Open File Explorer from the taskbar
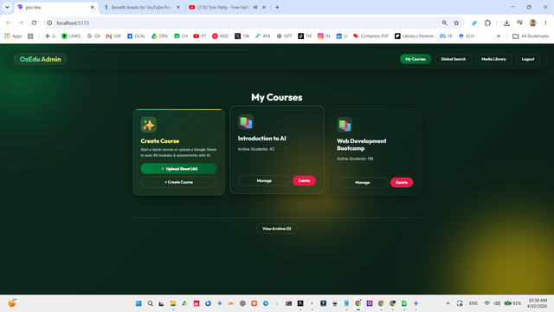The width and height of the screenshot is (554, 312). point(173,303)
